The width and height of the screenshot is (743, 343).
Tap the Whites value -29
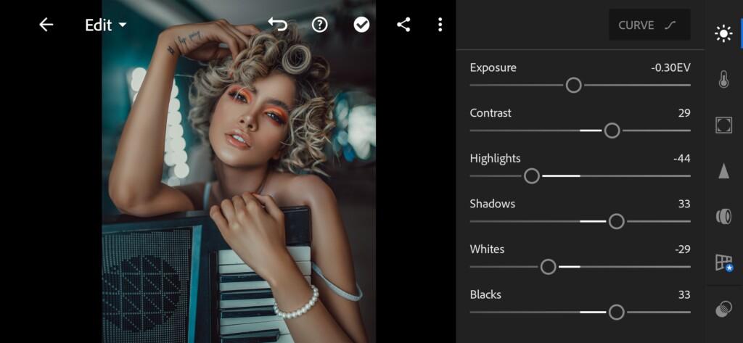point(682,249)
